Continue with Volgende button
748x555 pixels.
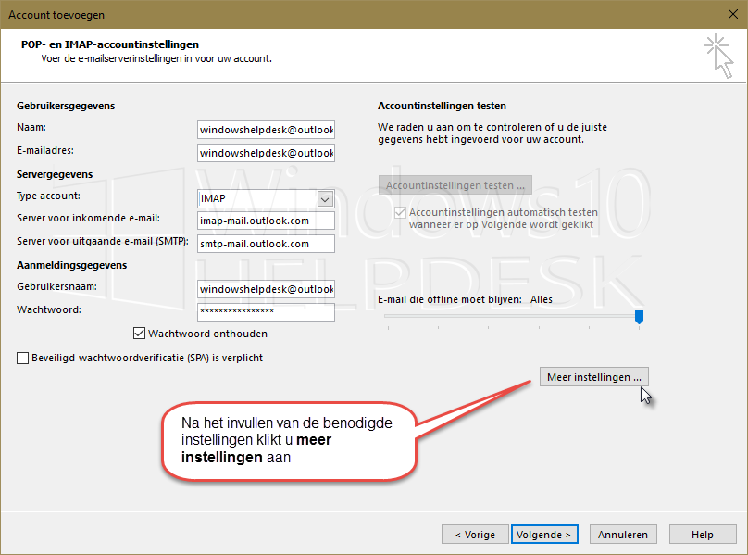coord(544,535)
